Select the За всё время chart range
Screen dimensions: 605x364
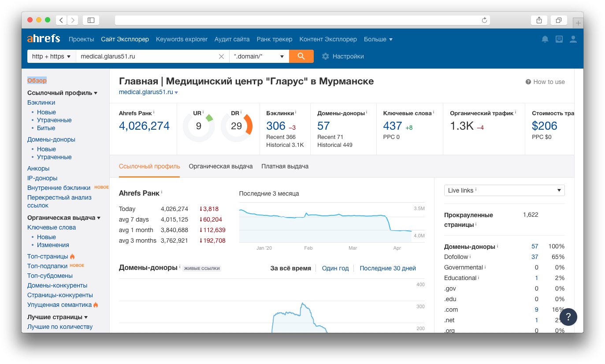pyautogui.click(x=291, y=268)
